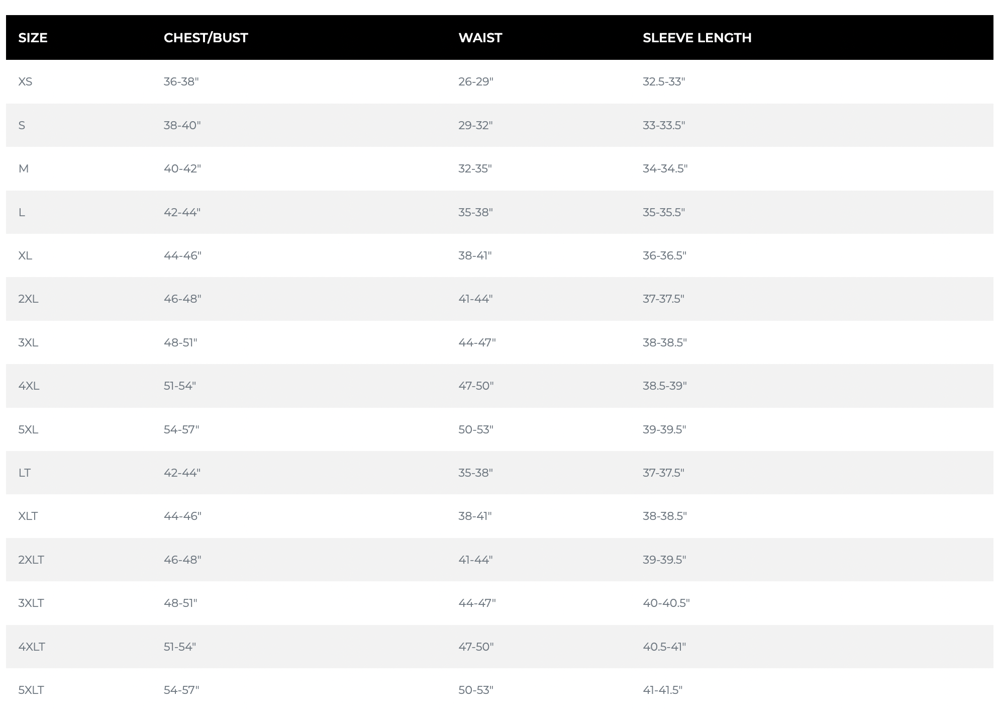998x710 pixels.
Task: Select the 3XL size label
Action: (28, 342)
